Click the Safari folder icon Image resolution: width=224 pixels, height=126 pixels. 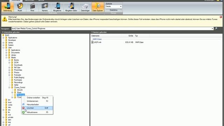click(12, 85)
